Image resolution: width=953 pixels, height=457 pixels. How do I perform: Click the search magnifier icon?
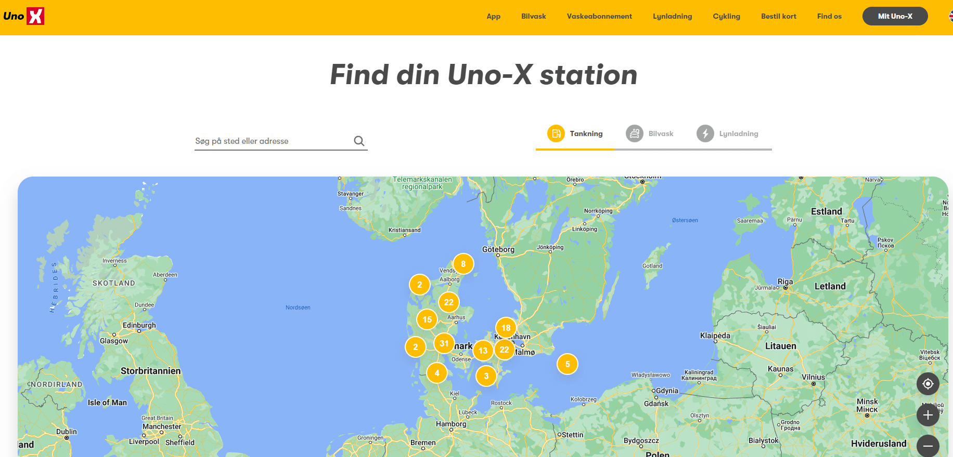(x=359, y=141)
